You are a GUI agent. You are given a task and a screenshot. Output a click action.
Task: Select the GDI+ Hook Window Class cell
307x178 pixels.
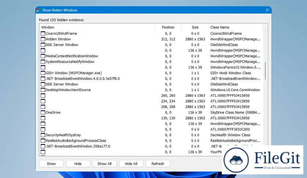[231, 73]
